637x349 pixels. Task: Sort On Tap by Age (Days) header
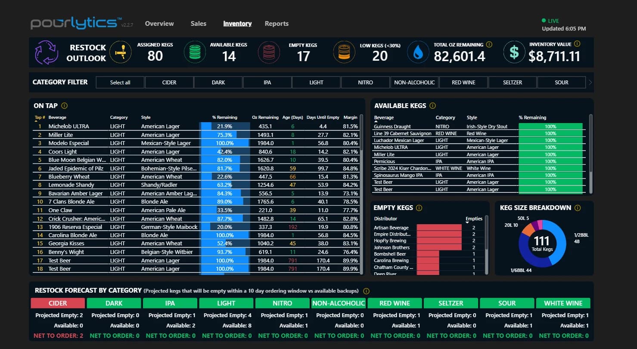[293, 117]
